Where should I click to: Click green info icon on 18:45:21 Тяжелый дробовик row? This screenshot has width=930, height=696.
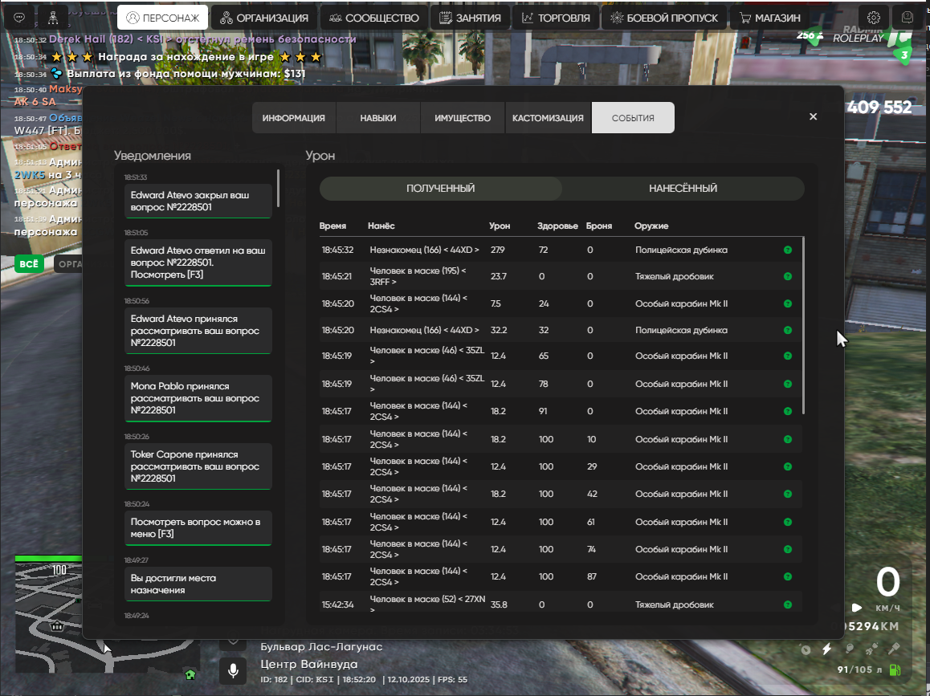(x=787, y=277)
